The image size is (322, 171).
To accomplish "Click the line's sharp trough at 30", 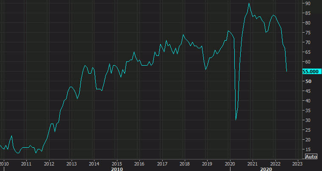I will point(236,120).
